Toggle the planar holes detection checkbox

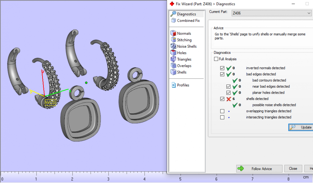(x=228, y=93)
